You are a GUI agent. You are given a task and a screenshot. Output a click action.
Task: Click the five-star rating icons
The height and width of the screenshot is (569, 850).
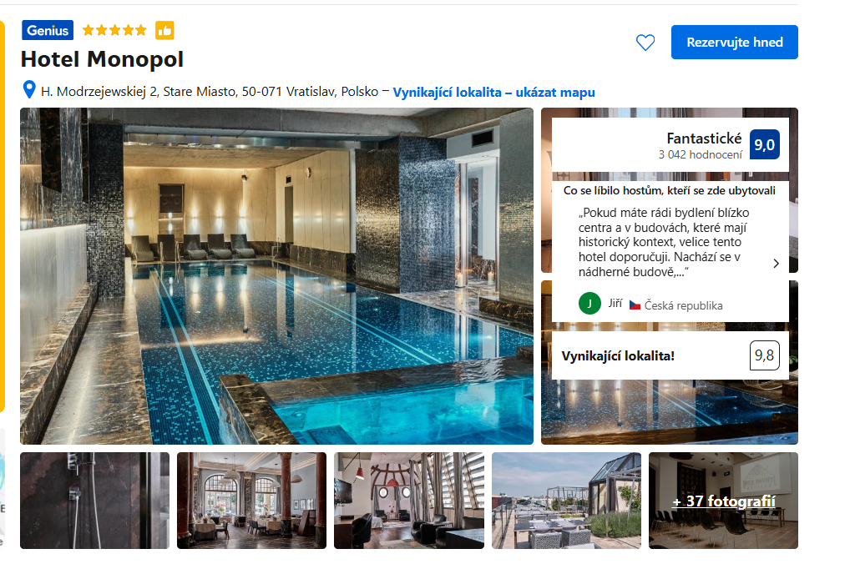pos(114,30)
